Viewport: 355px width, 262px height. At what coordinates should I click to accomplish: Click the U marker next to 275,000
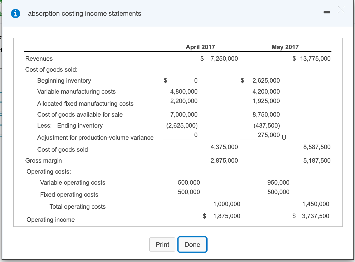284,137
